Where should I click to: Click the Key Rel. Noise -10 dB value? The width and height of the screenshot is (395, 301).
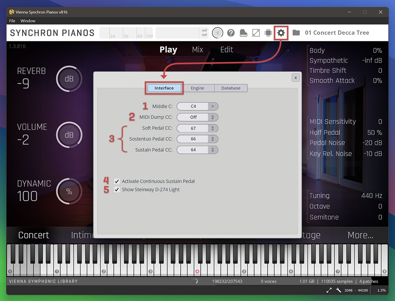[x=373, y=154]
